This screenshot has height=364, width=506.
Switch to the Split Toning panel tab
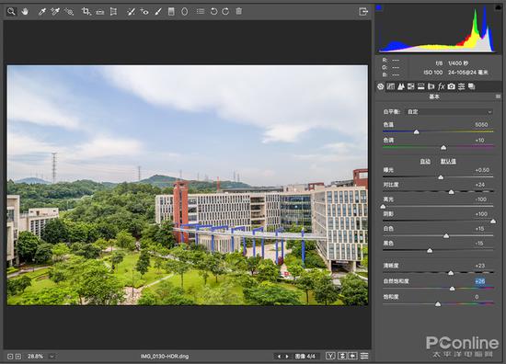pyautogui.click(x=420, y=86)
